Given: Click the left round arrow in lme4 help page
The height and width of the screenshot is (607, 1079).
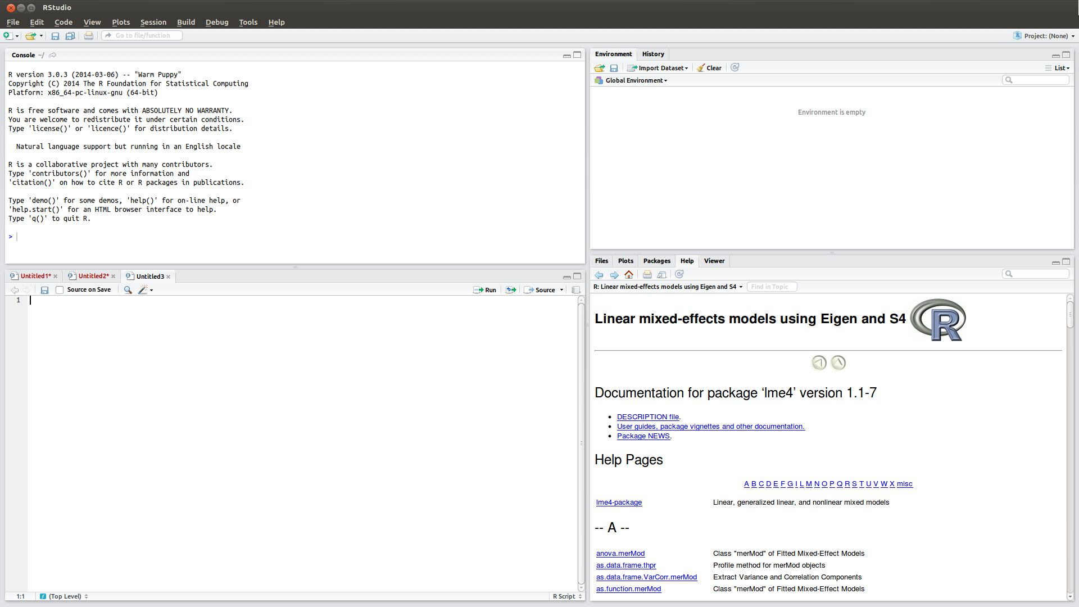Looking at the screenshot, I should (819, 363).
